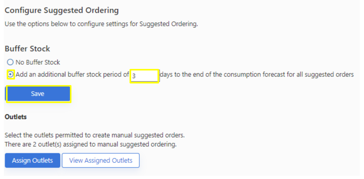Screen dimensions: 364x179
Task: Click the "Add an additional buffer stock period of" label
Action: [x=72, y=74]
